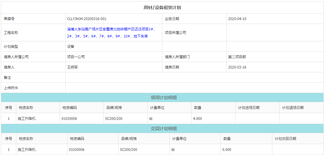Image resolution: width=324 pixels, height=155 pixels.
Task: Click the 周材/设备租赁计划 title
Action: [x=162, y=8]
